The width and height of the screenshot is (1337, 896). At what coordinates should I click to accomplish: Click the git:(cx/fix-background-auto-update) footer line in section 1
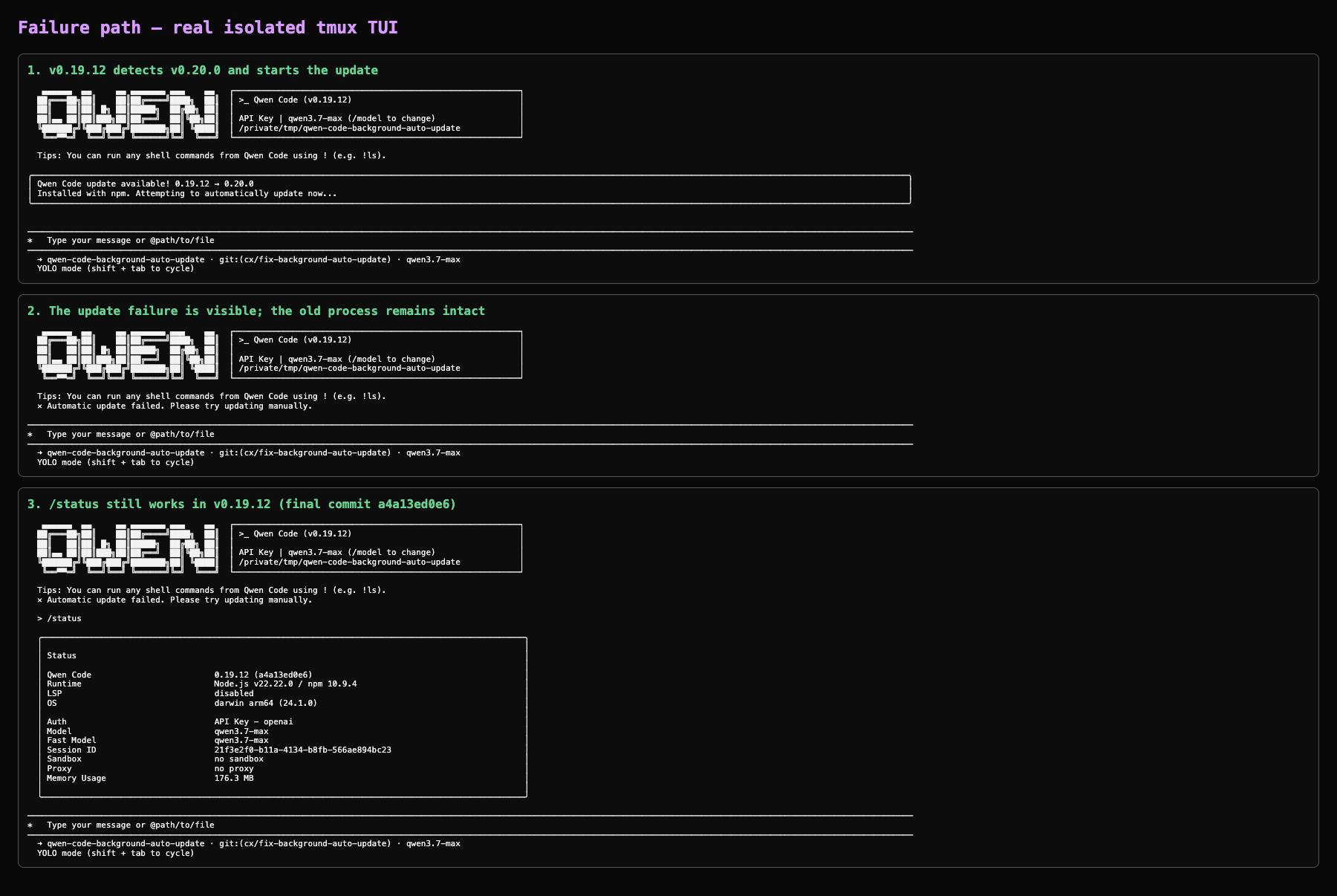249,259
